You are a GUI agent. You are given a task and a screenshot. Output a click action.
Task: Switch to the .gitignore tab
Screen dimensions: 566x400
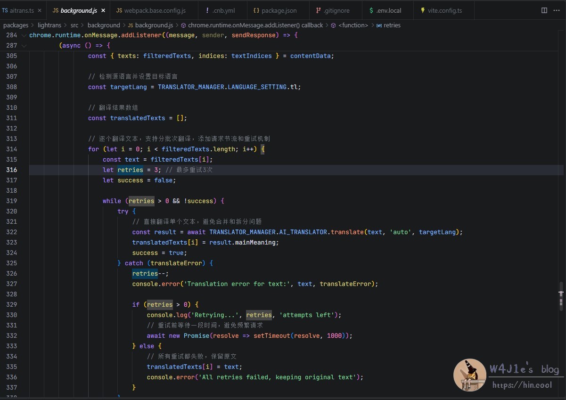pos(335,10)
